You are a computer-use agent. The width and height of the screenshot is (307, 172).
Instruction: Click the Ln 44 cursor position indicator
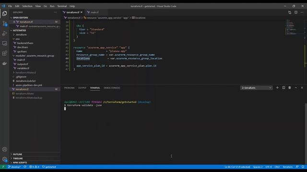[237, 167]
